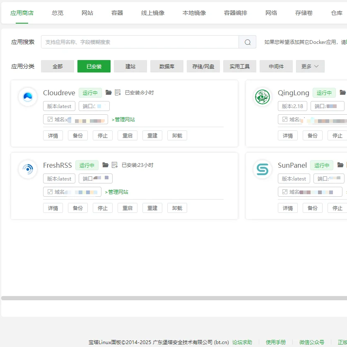This screenshot has height=347, width=347.
Task: Go to the 仓库 tab
Action: [x=337, y=13]
